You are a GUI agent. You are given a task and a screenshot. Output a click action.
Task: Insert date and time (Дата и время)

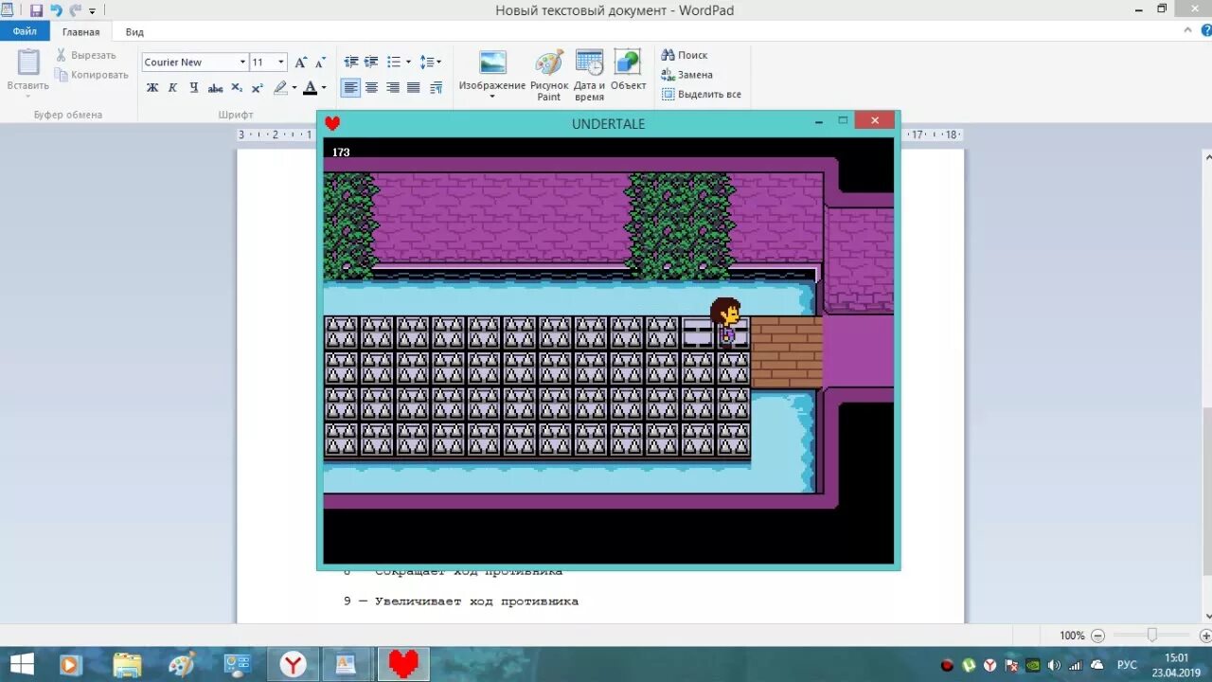tap(589, 63)
